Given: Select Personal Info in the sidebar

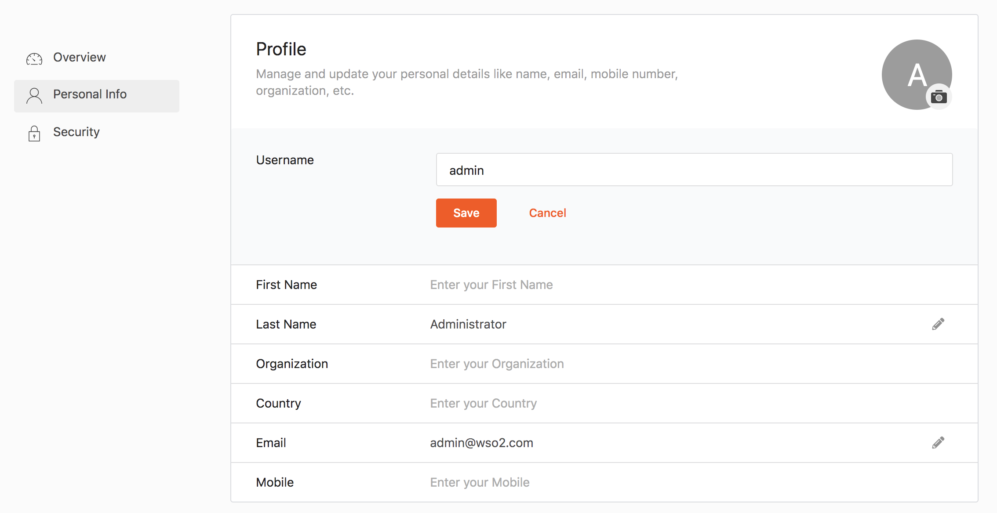Looking at the screenshot, I should pyautogui.click(x=97, y=96).
